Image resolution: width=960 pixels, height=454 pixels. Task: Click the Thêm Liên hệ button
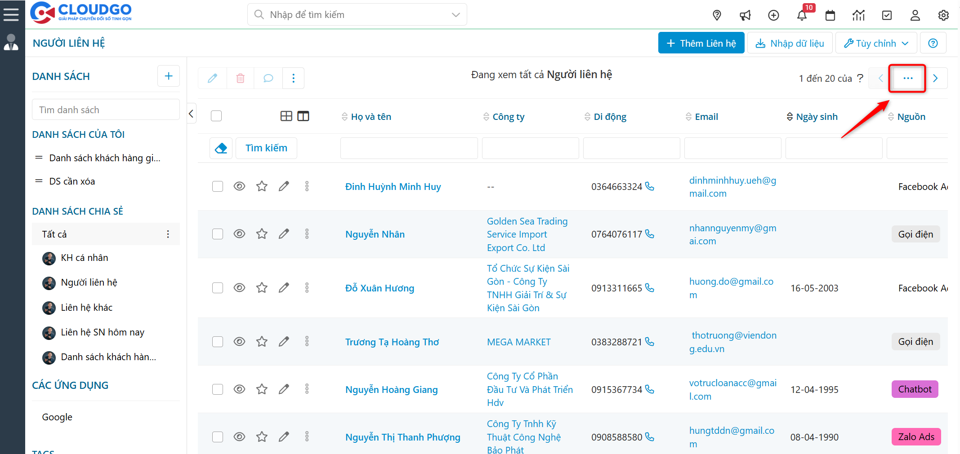click(x=701, y=43)
